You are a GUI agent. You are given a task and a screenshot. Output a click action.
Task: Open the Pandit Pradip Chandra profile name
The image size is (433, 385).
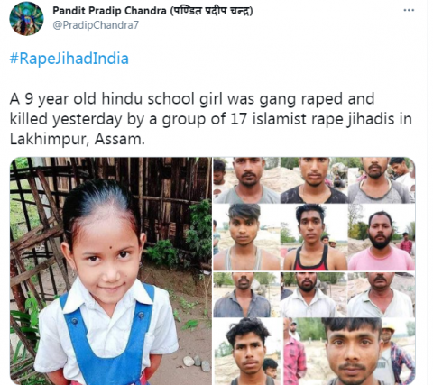[109, 11]
